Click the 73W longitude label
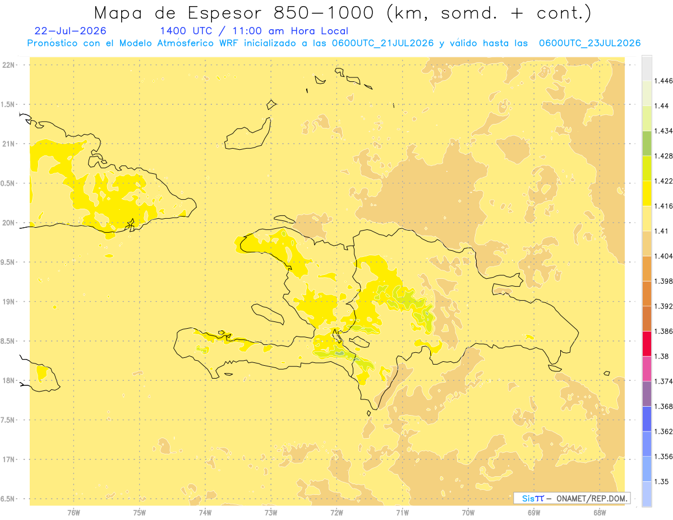 pos(271,512)
